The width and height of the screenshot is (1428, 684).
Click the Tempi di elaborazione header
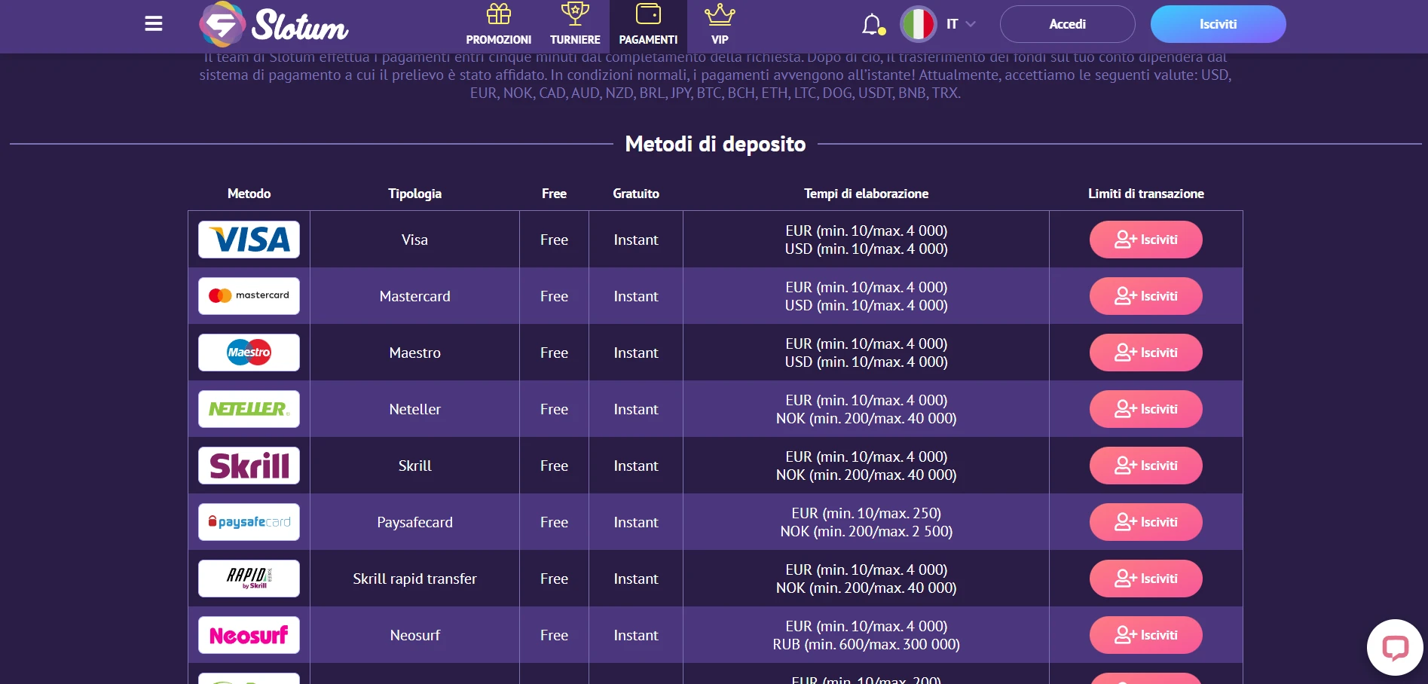click(x=866, y=194)
